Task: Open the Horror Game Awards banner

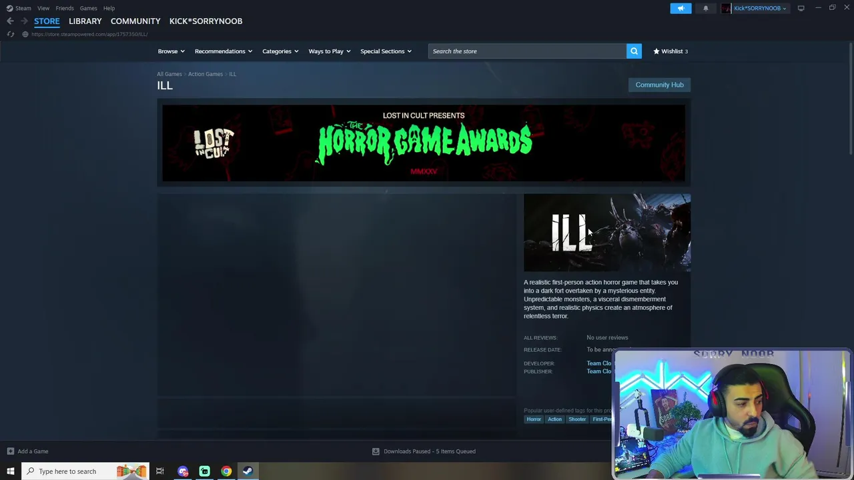Action: [x=424, y=143]
